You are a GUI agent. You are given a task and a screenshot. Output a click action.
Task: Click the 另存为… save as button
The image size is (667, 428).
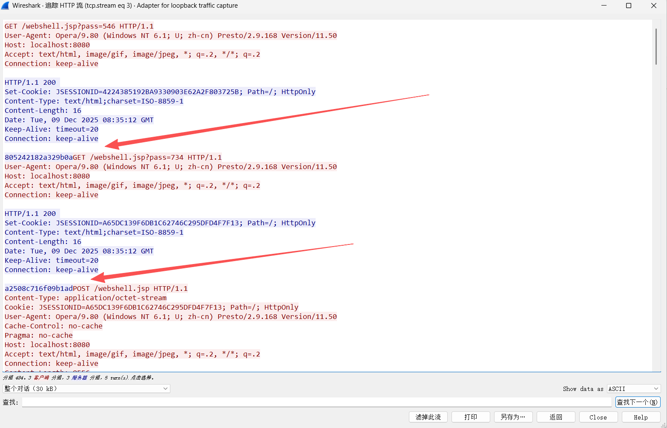click(x=513, y=417)
